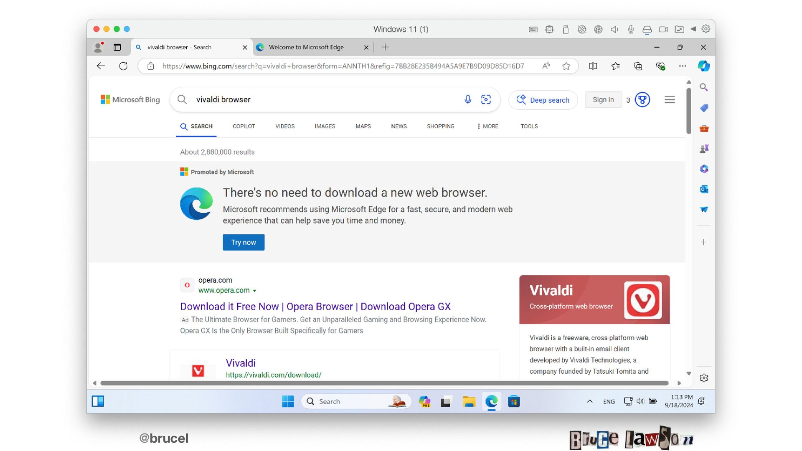Open Bing hamburger settings menu
This screenshot has width=802, height=451.
[x=670, y=100]
